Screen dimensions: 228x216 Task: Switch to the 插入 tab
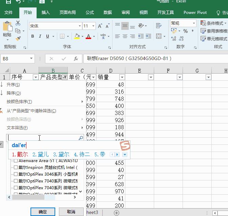point(46,13)
